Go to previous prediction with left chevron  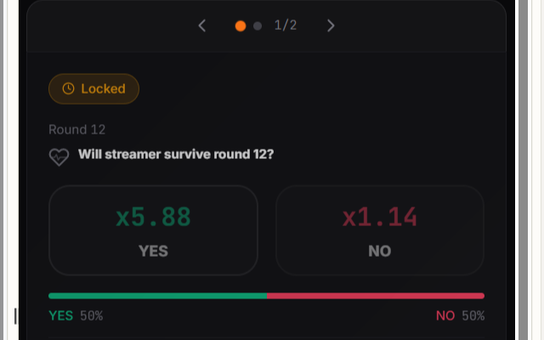[x=202, y=25]
